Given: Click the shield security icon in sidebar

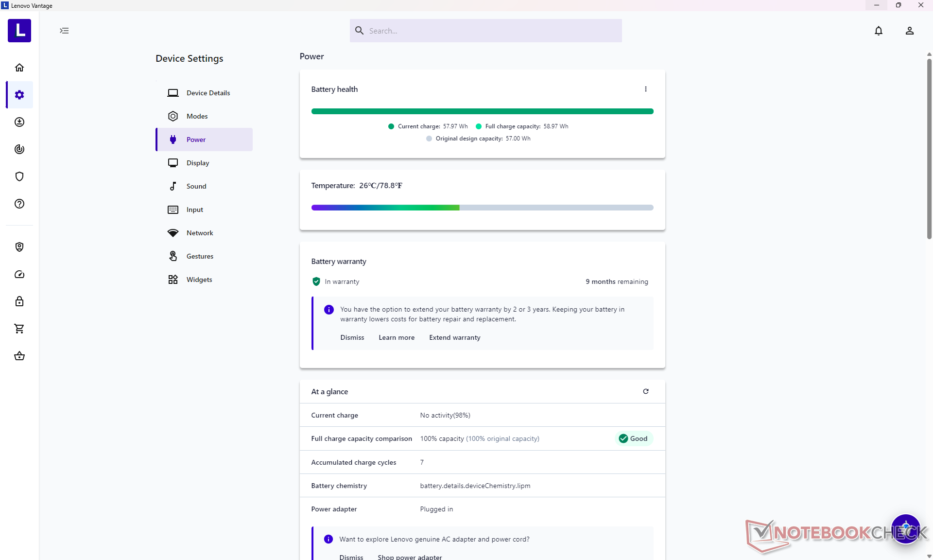Looking at the screenshot, I should pyautogui.click(x=19, y=176).
